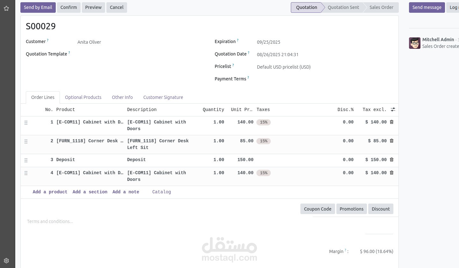This screenshot has width=459, height=268.
Task: Select the Quotation Sent status stage
Action: pyautogui.click(x=343, y=7)
